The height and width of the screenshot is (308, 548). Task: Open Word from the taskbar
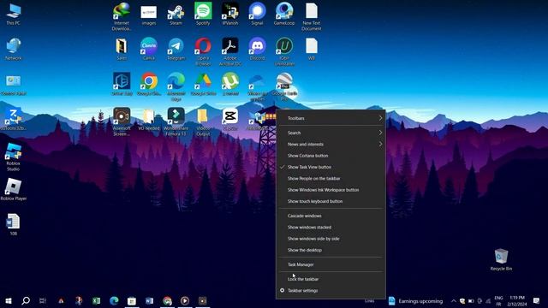click(149, 300)
